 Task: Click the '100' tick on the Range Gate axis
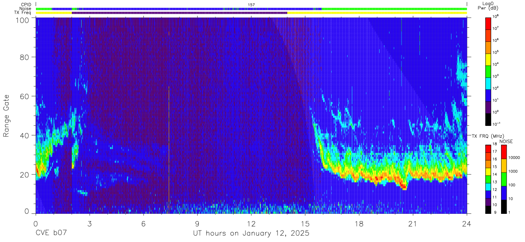click(24, 20)
